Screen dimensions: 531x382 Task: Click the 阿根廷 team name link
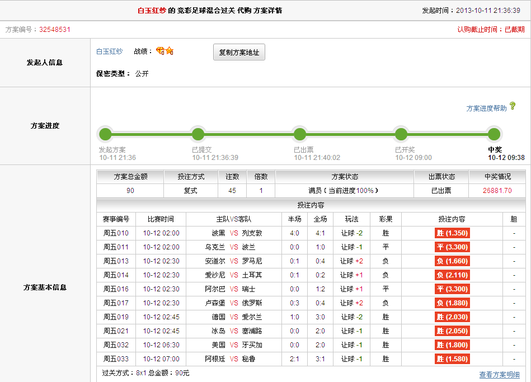(x=215, y=359)
